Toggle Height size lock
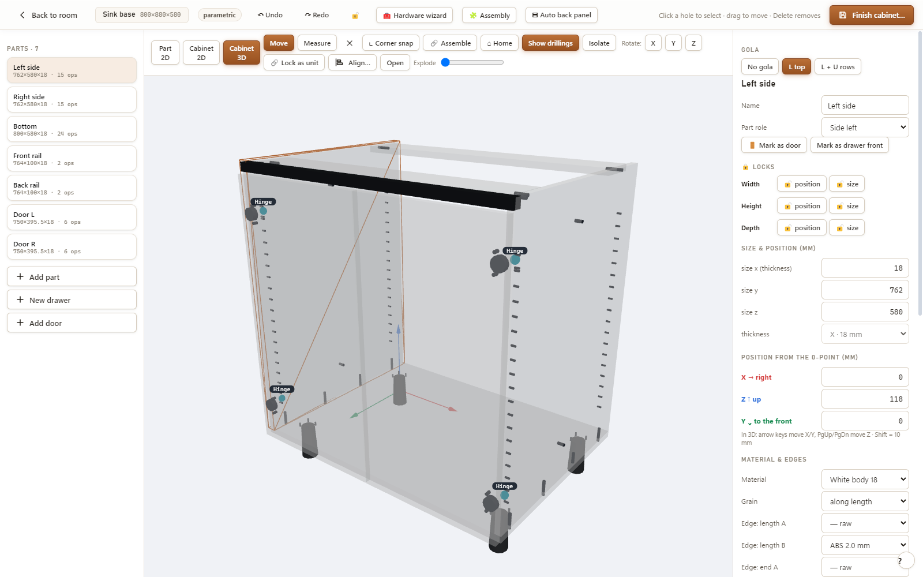This screenshot has width=923, height=577. pyautogui.click(x=847, y=205)
